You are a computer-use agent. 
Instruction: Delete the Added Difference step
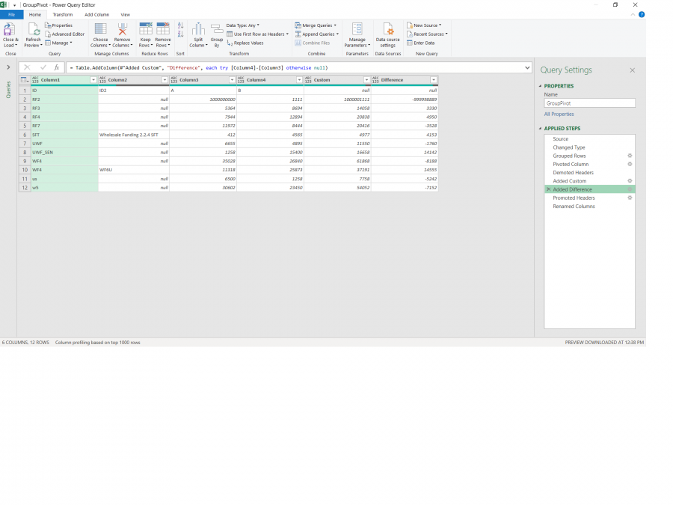point(549,189)
